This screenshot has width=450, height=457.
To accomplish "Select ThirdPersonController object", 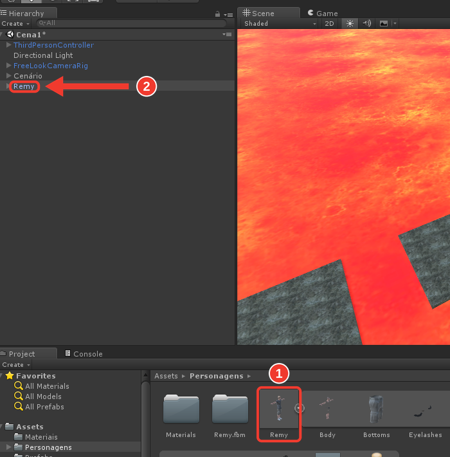I will 53,45.
